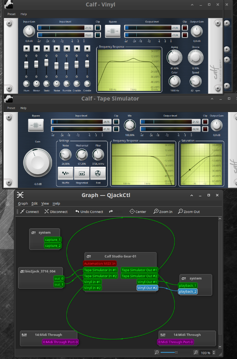Toggle the Hum enable button in Vinyl
The image size is (237, 359).
pyautogui.click(x=27, y=48)
